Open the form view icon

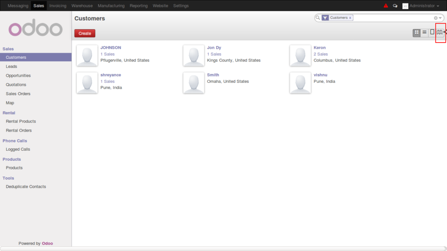click(432, 32)
